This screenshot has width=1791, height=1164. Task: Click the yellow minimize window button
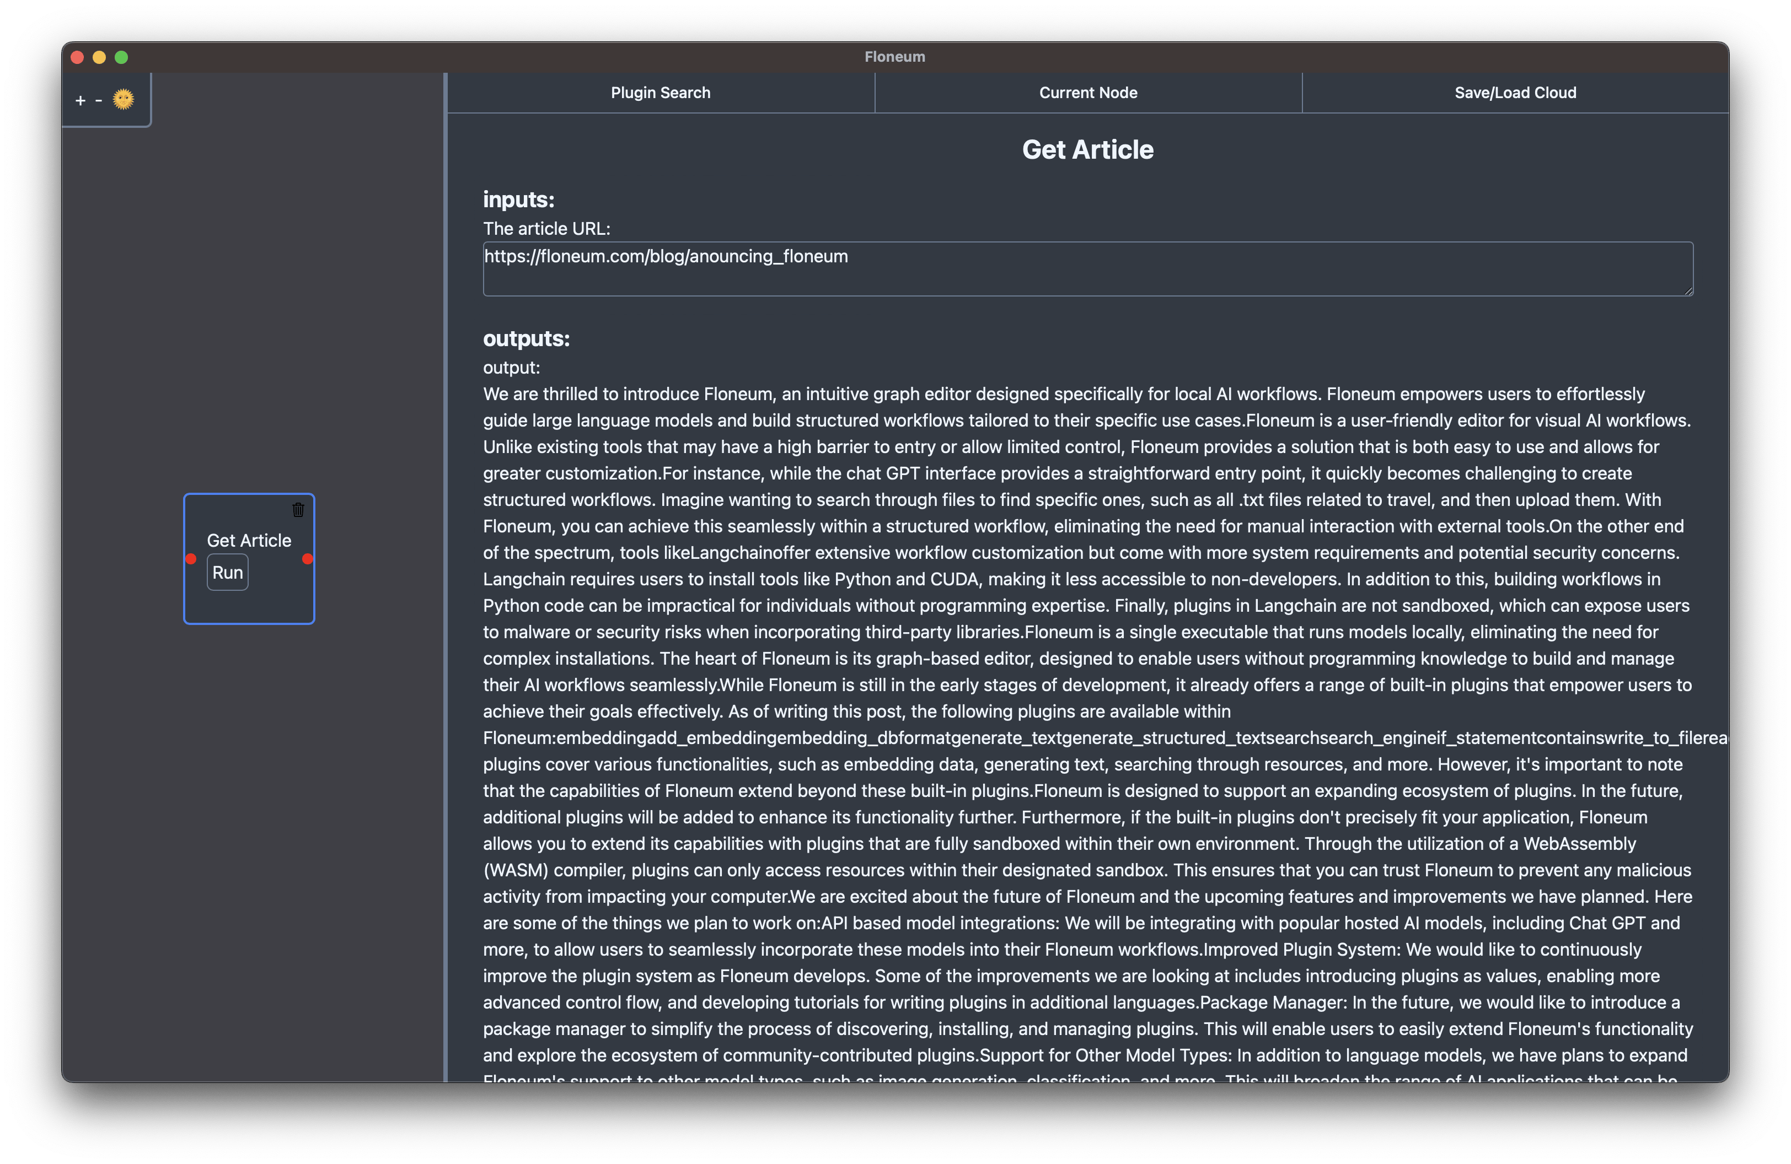click(x=99, y=57)
